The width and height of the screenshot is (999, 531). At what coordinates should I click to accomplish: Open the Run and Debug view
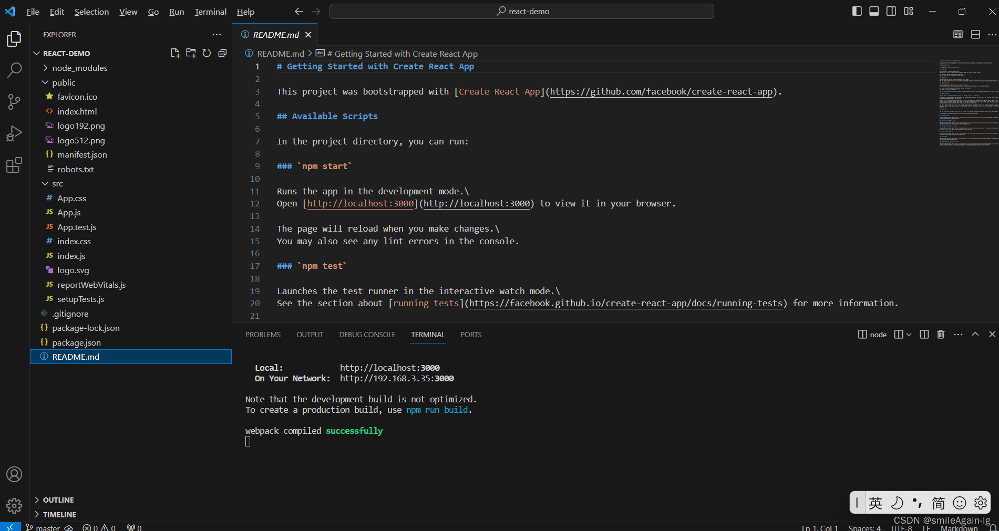tap(14, 134)
